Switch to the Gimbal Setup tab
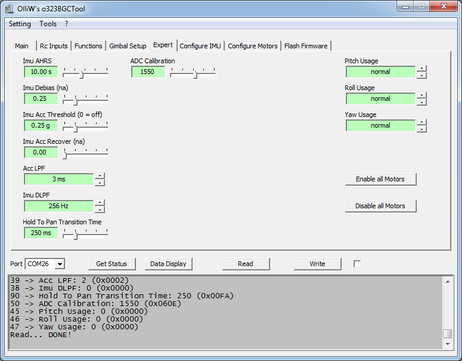 tap(128, 46)
